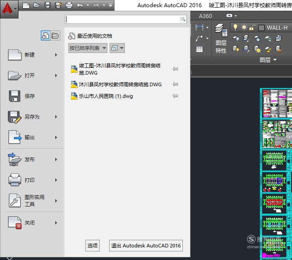The height and width of the screenshot is (260, 292).
Task: Click the Layer Off icon
Action: [x=236, y=38]
